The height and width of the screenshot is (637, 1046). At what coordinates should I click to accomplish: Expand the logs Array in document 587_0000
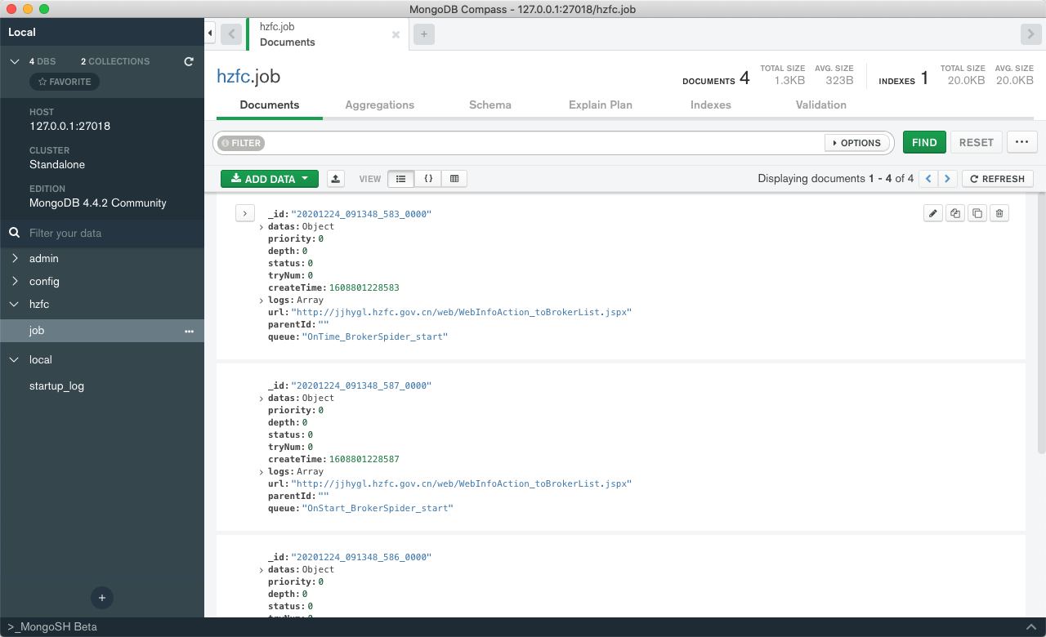(261, 472)
